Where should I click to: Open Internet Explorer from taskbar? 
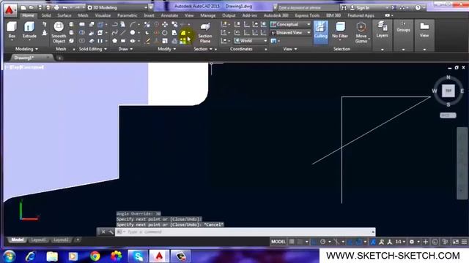pos(31,256)
